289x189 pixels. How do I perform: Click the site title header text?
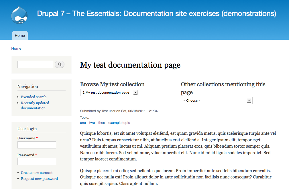pyautogui.click(x=156, y=13)
